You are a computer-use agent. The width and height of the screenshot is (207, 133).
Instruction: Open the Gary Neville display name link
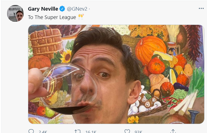(x=43, y=9)
